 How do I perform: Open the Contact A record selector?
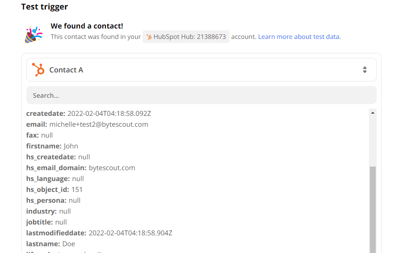[x=201, y=70]
